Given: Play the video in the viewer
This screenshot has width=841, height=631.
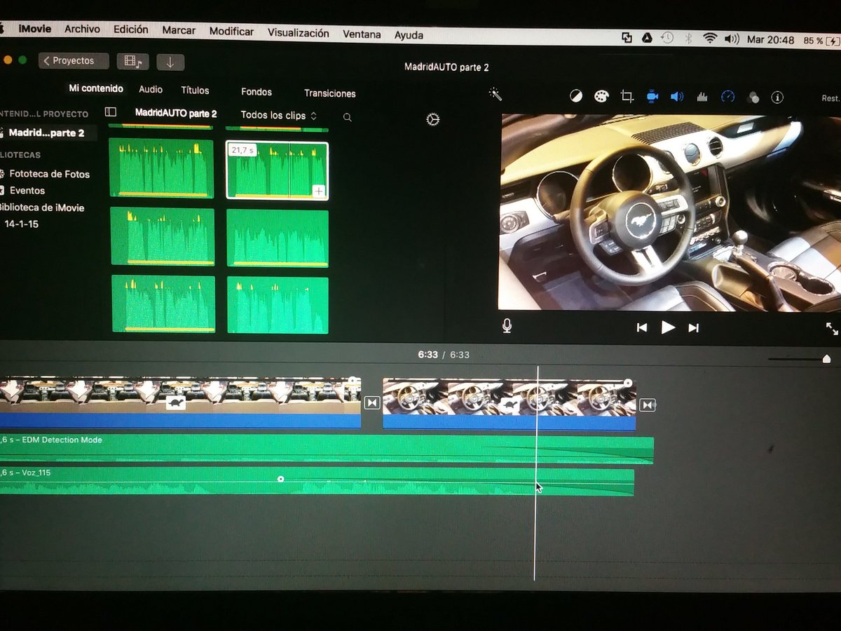Looking at the screenshot, I should (x=668, y=327).
